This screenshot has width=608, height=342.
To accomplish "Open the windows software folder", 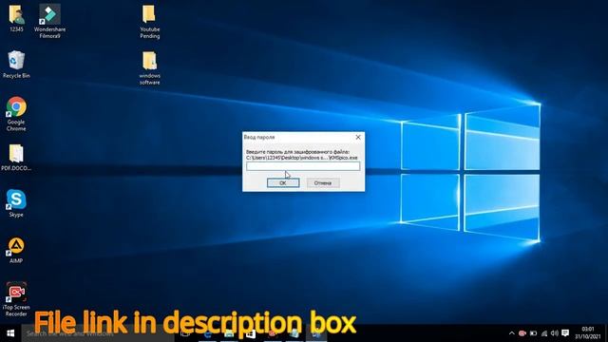I will click(x=150, y=67).
